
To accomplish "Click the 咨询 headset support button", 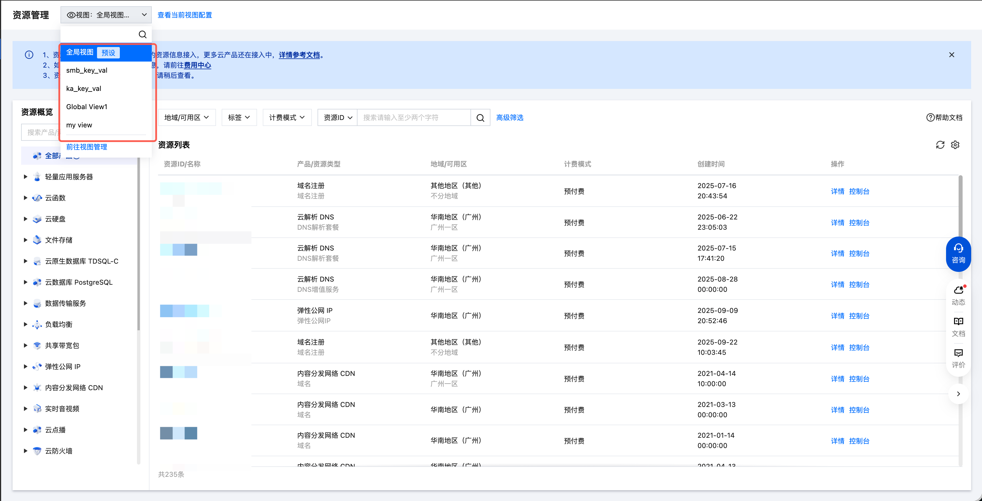I will (958, 254).
